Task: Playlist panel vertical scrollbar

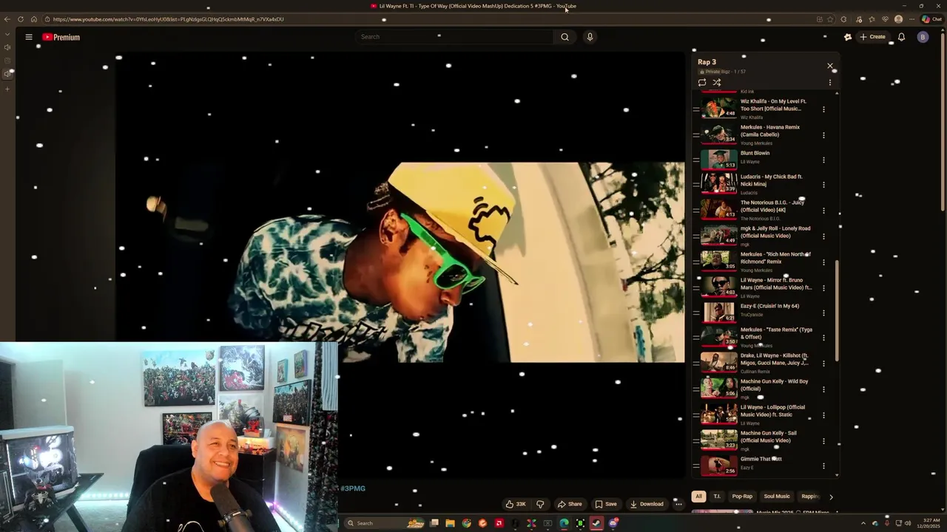Action: pyautogui.click(x=838, y=310)
